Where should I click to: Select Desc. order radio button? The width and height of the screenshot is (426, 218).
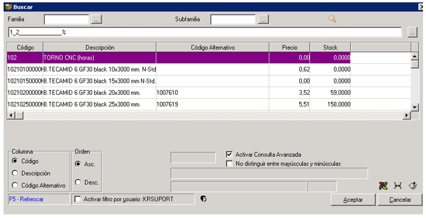point(78,182)
